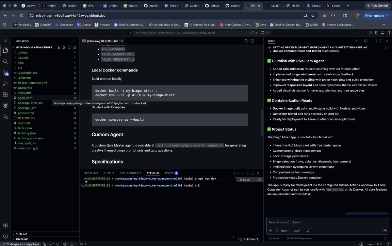Open Explorer views and more actions menu
This screenshot has height=246, width=392.
coord(74,41)
